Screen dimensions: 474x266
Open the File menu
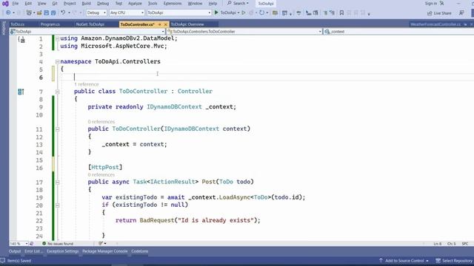[16, 3]
